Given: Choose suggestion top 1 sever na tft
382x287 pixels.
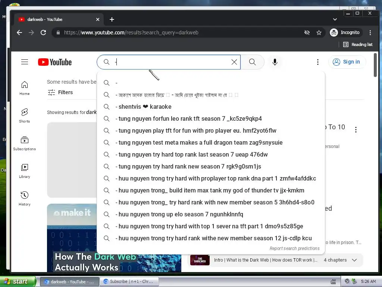Looking at the screenshot, I should 211,226.
